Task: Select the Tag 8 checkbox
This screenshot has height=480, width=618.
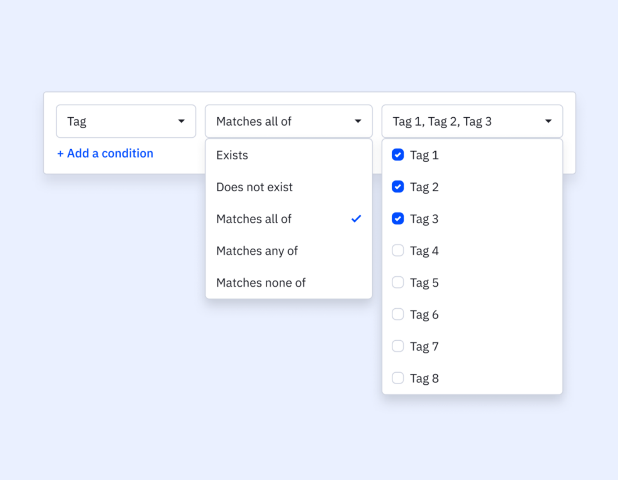Action: click(x=397, y=378)
